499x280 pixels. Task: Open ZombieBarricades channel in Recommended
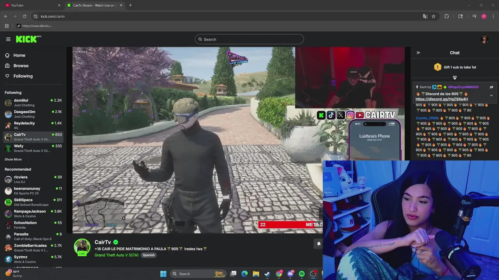[33, 248]
